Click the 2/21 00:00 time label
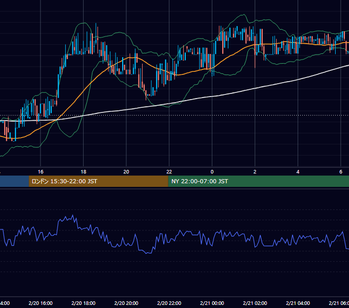 tap(212, 303)
